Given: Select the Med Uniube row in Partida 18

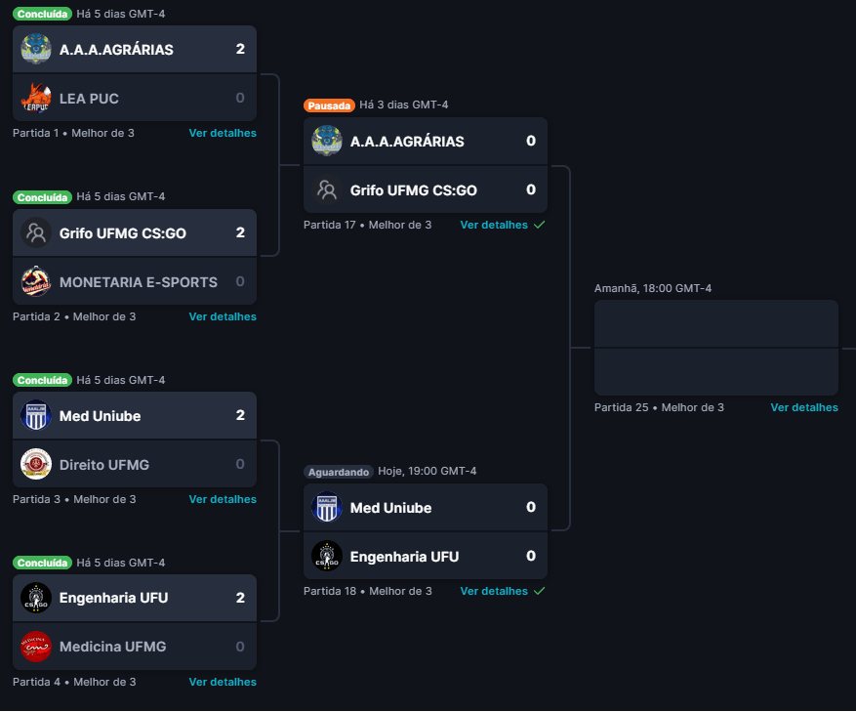Looking at the screenshot, I should (425, 508).
